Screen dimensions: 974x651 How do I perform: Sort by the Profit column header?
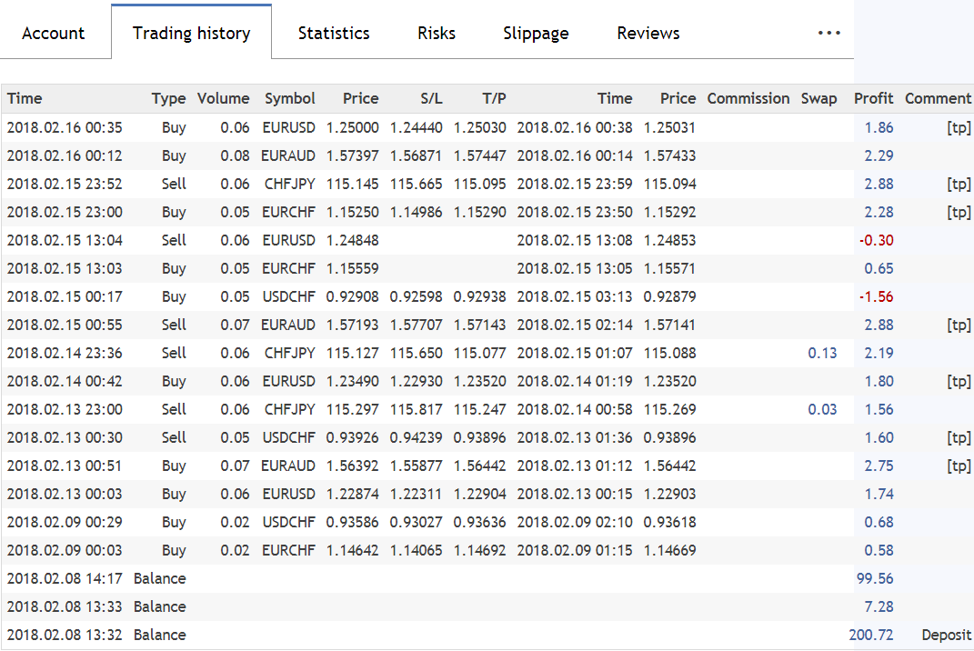tap(873, 99)
